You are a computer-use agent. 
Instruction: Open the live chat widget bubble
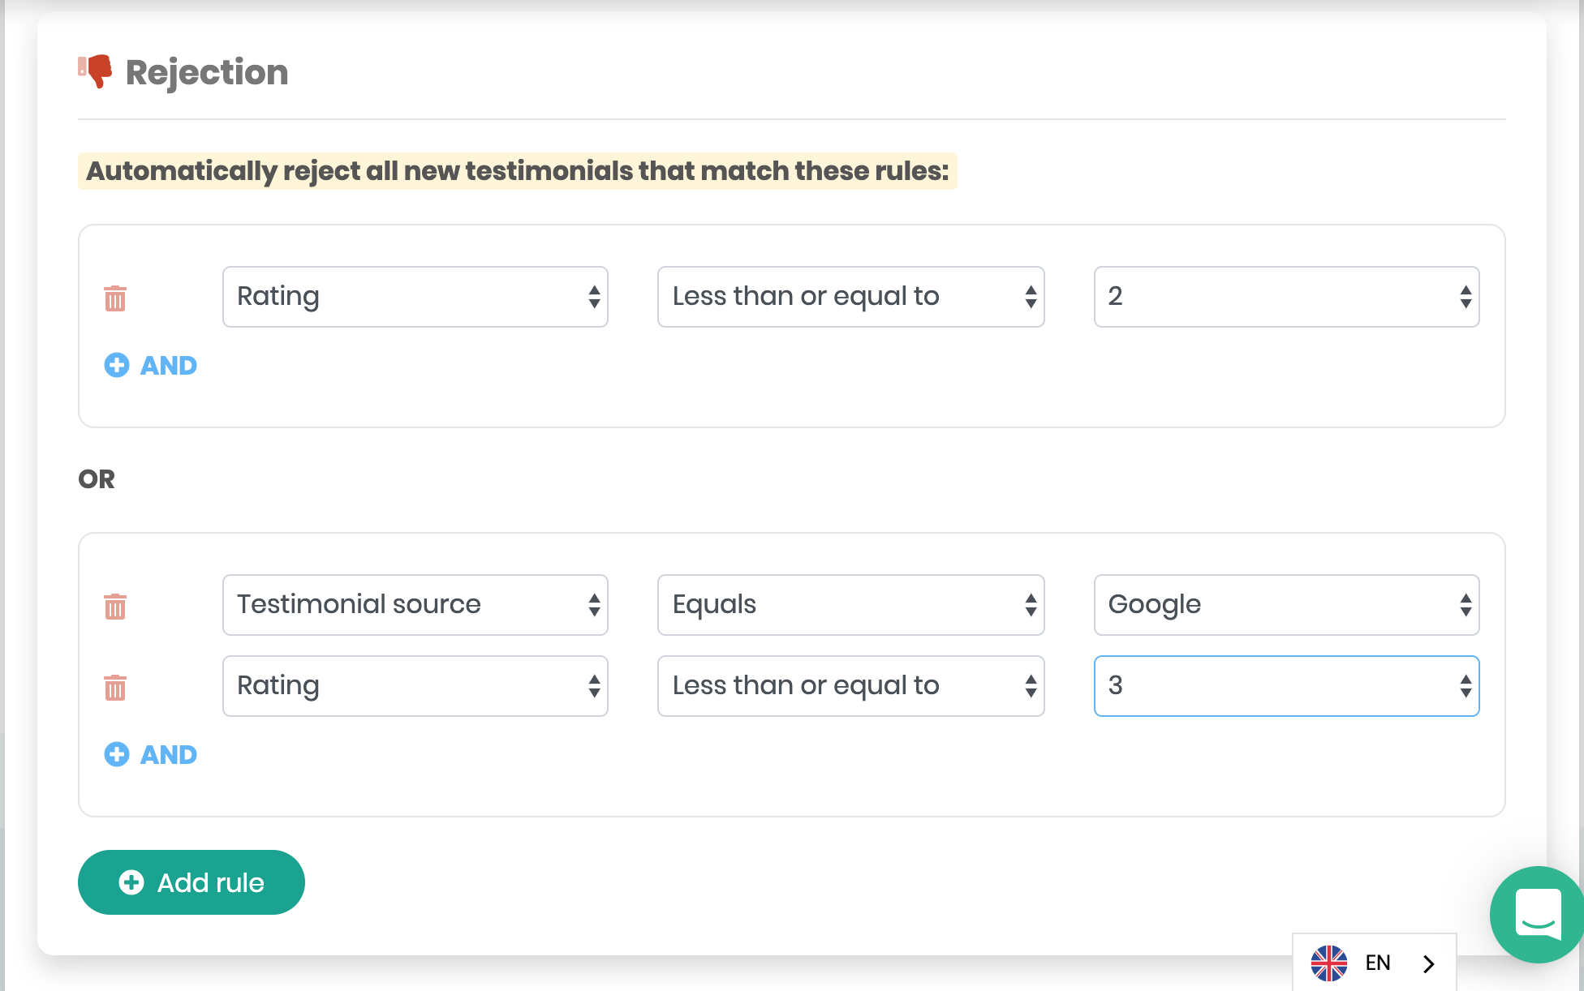[x=1537, y=914]
